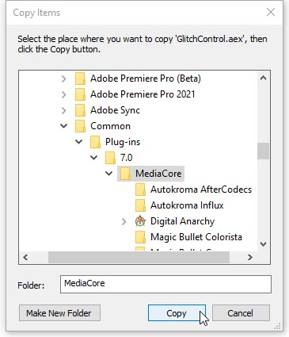289x337 pixels.
Task: Collapse the MediaCore folder chevron
Action: coord(108,174)
